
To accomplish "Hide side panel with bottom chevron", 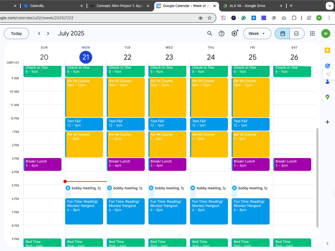I will tap(327, 244).
